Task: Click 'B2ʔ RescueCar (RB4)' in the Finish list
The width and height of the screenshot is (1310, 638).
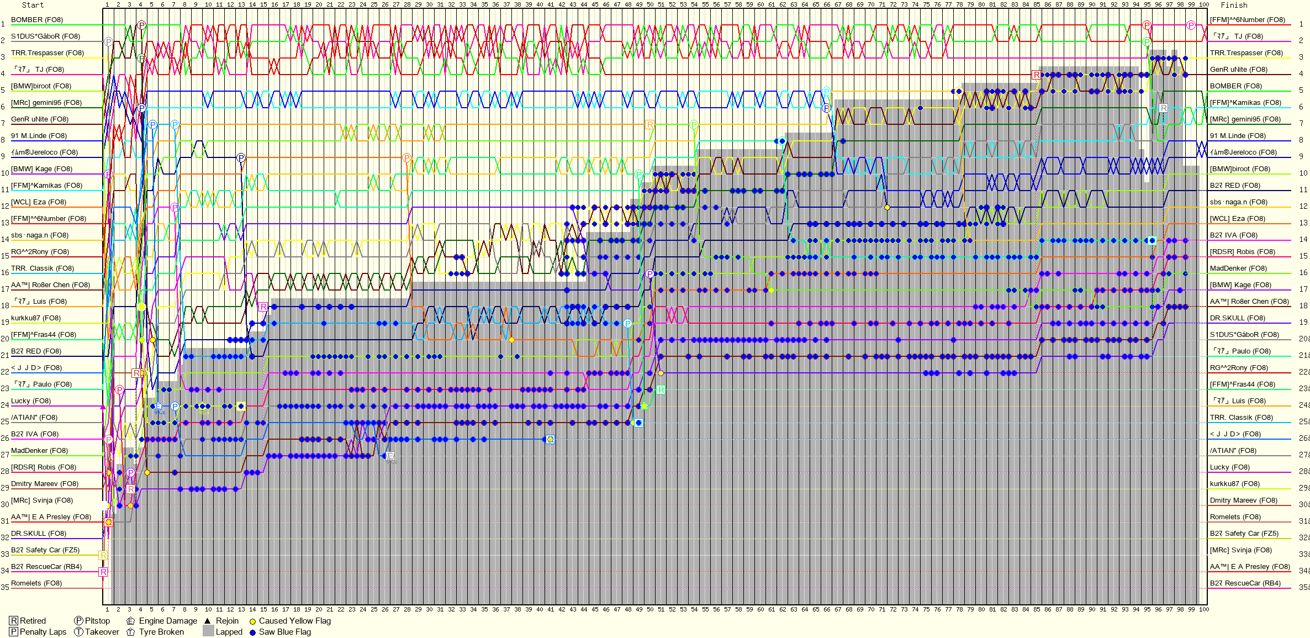Action: click(x=1245, y=583)
